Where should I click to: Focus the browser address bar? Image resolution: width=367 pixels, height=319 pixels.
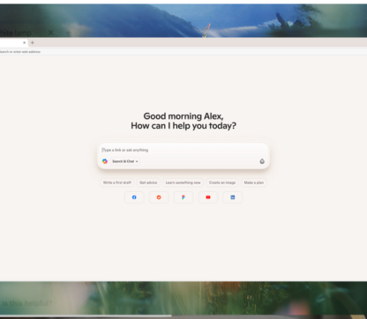pos(183,52)
